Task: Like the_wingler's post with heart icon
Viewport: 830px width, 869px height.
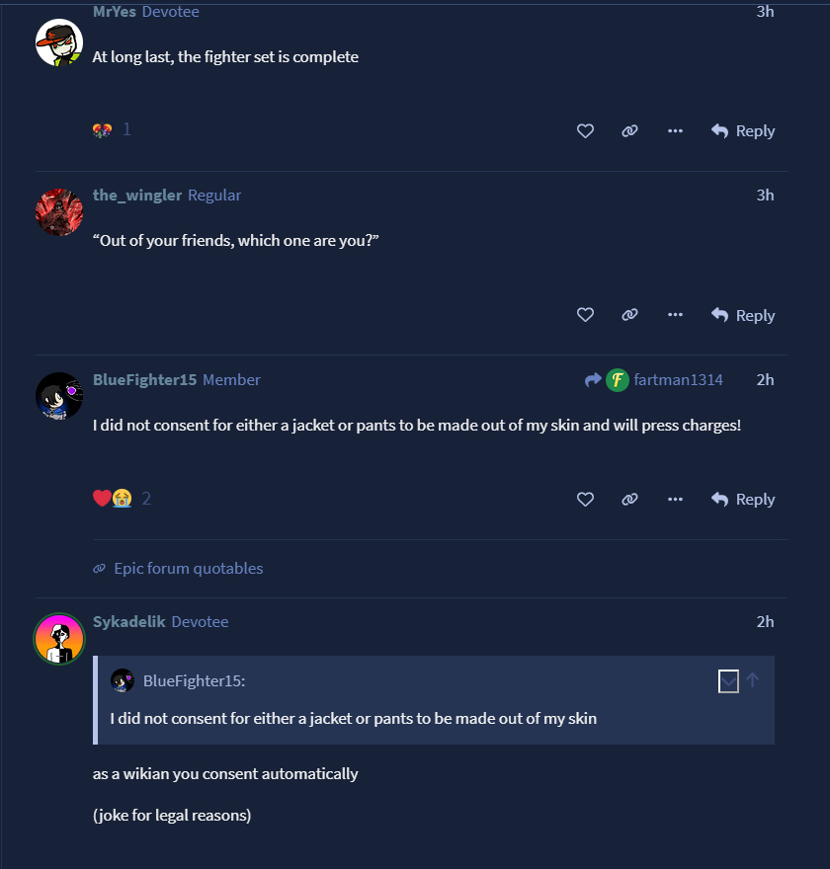Action: [x=585, y=315]
